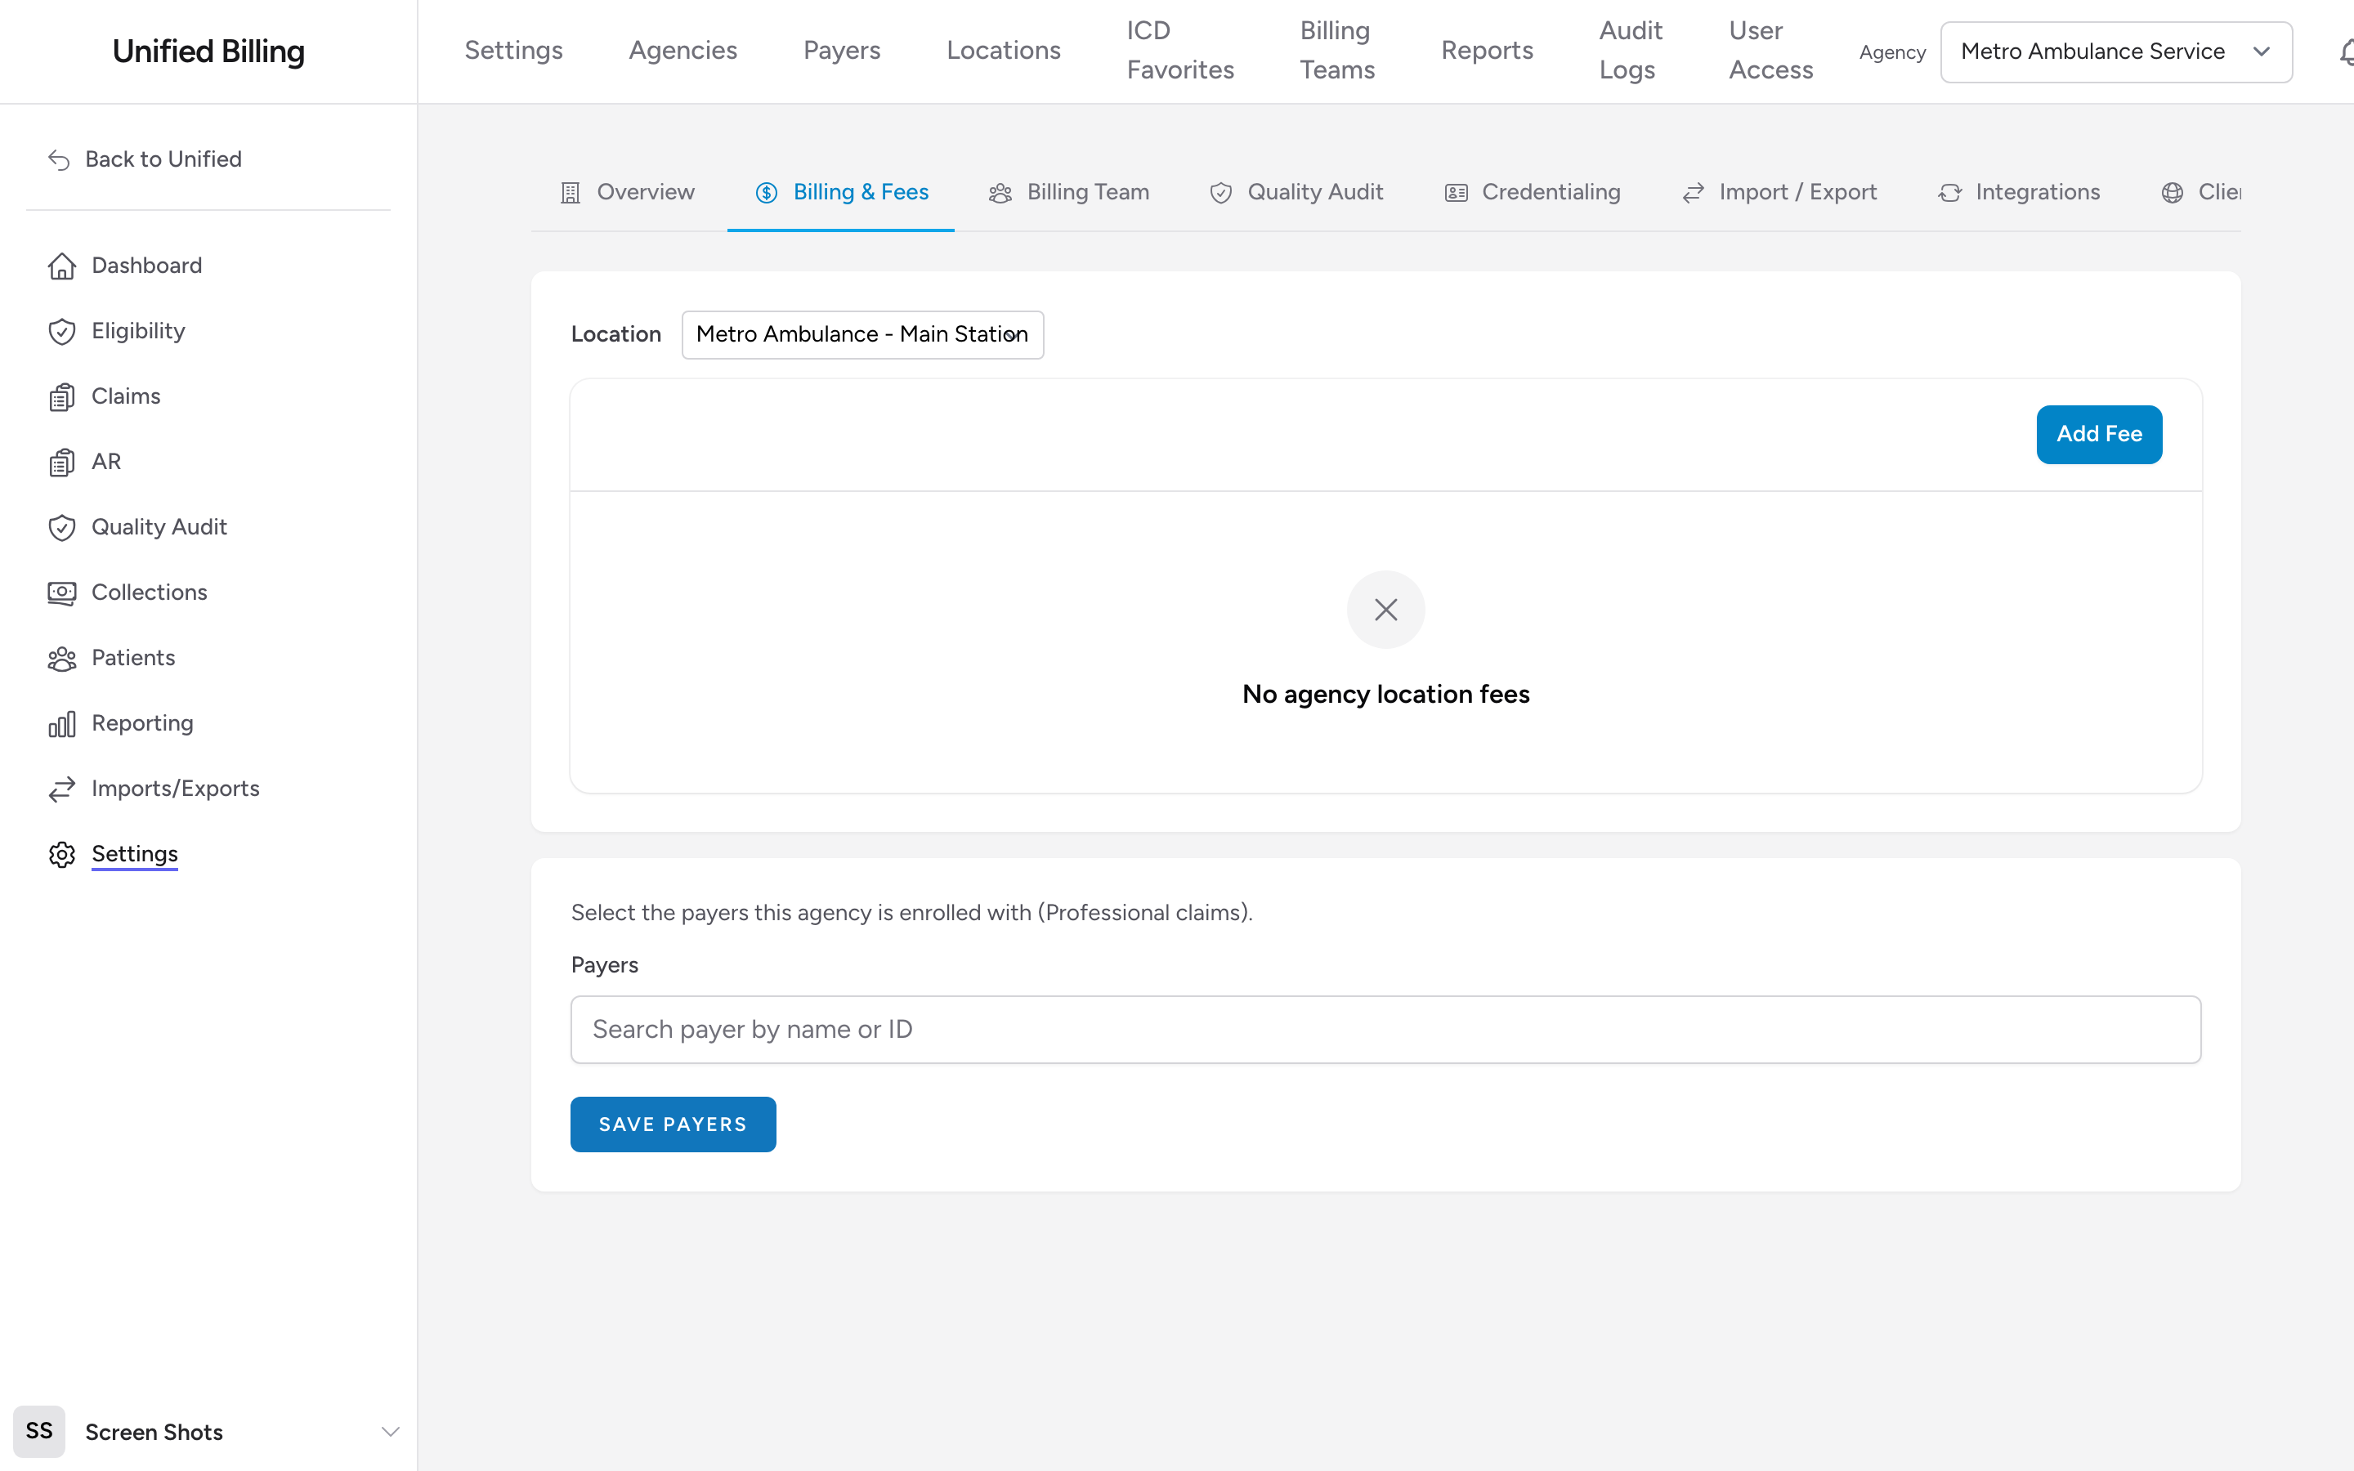The width and height of the screenshot is (2354, 1471).
Task: Open the Import / Export tab
Action: coord(1779,193)
